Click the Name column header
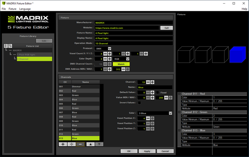Image resolution: width=249 pixels, height=157 pixels. click(x=86, y=82)
